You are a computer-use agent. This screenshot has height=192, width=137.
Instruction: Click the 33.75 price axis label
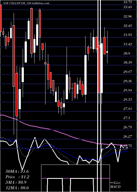coord(127,2)
